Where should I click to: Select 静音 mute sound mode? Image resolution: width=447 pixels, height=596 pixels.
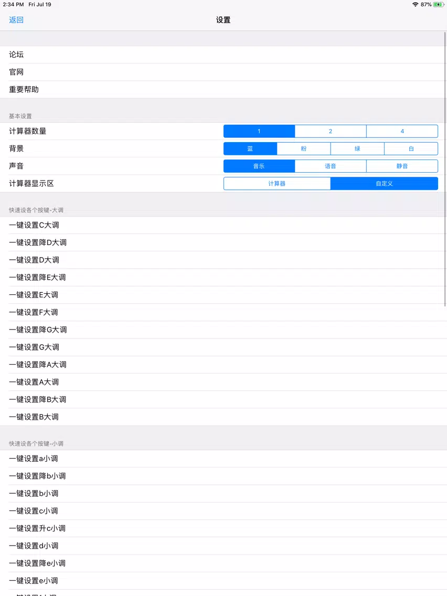point(402,166)
